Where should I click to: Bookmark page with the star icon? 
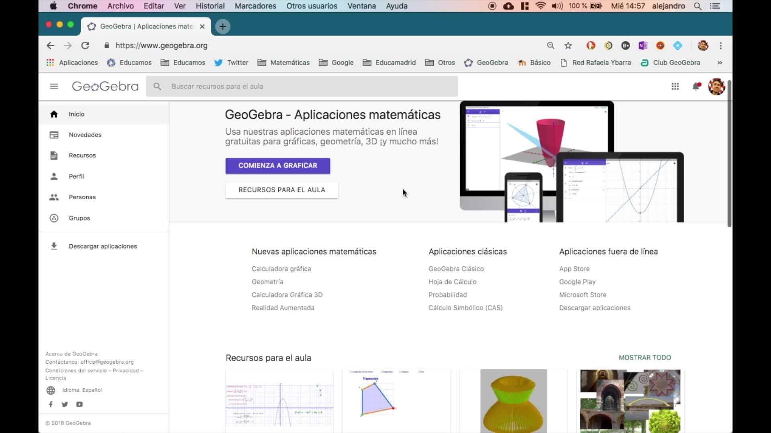[568, 46]
